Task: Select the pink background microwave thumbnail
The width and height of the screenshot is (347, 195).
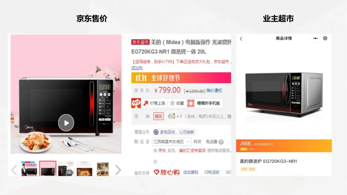Action: pyautogui.click(x=48, y=169)
